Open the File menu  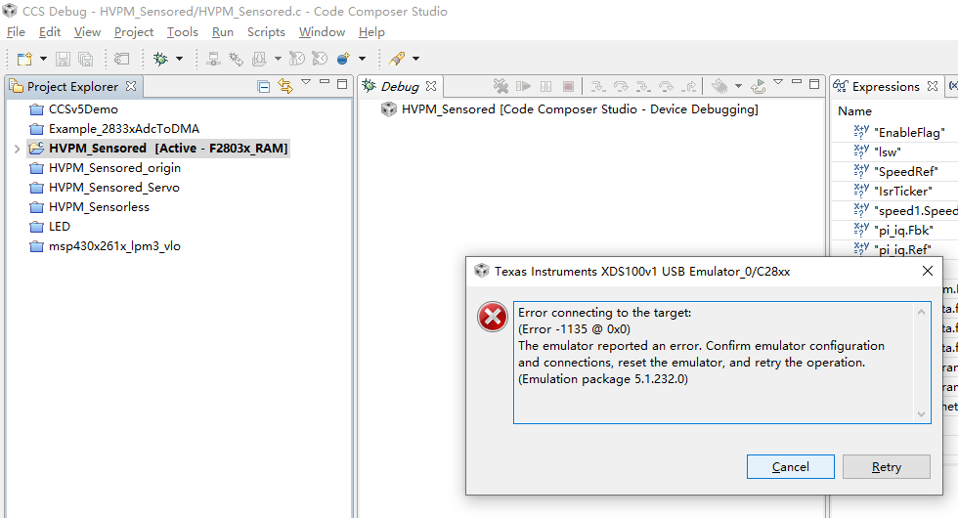click(x=16, y=31)
